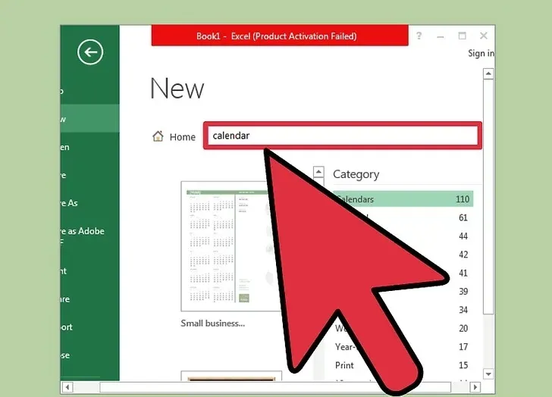The width and height of the screenshot is (552, 397).
Task: Close the Excel window
Action: [x=484, y=36]
